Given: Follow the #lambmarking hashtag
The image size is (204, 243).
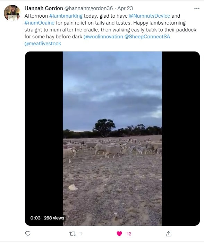Looking at the screenshot, I should pyautogui.click(x=66, y=16).
